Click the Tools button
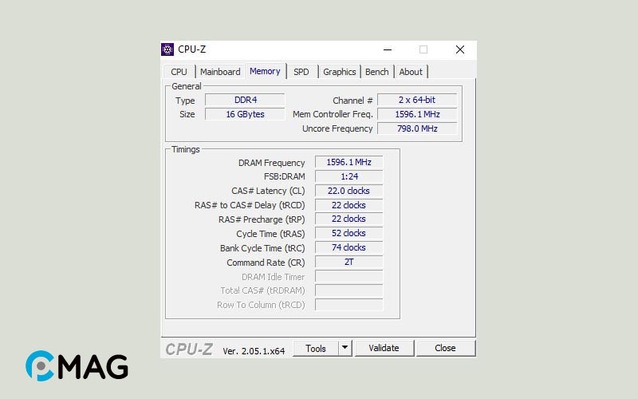 click(x=316, y=349)
